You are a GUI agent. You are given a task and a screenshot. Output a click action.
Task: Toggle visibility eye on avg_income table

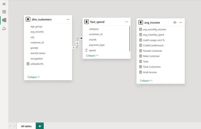click(175, 23)
